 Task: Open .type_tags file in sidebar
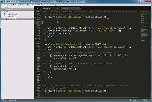[x=11, y=16]
